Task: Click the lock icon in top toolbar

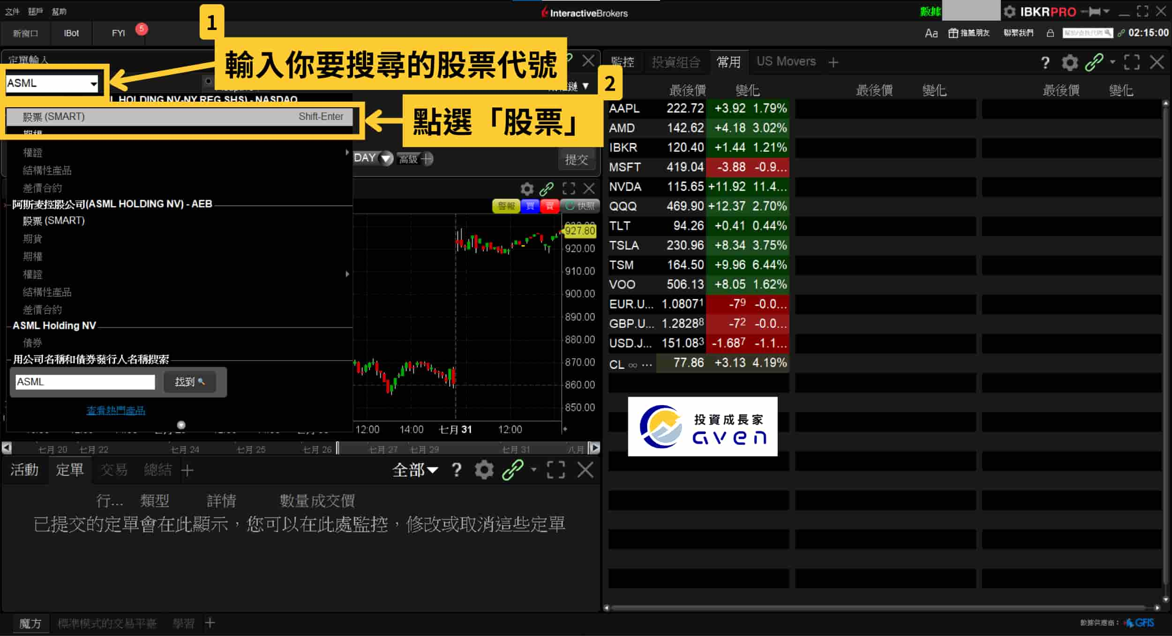Action: pos(1050,33)
